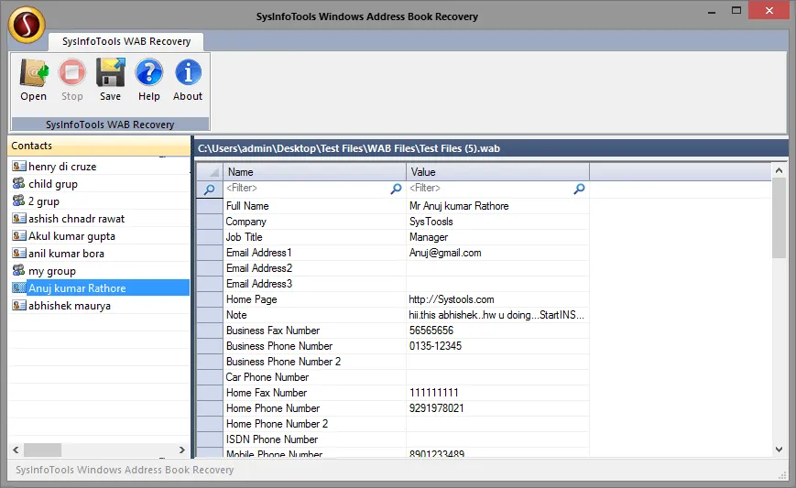Click the contact icon beside anil kumar bora

19,253
